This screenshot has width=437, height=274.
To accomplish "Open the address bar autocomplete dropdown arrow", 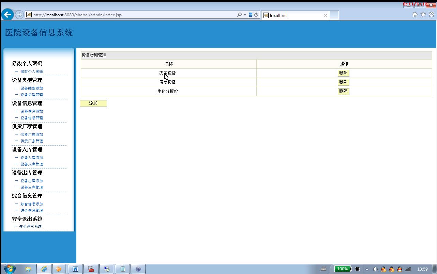I will click(x=245, y=15).
